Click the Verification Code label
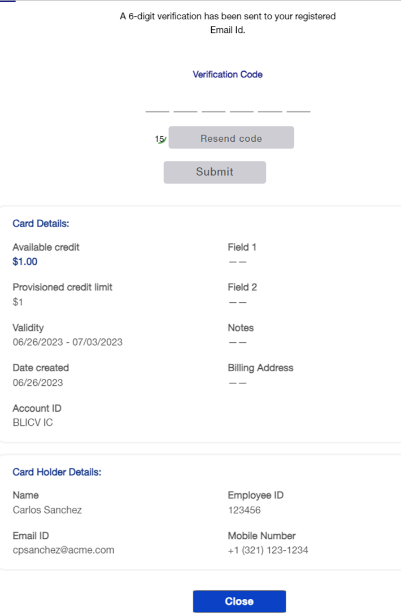 (227, 74)
